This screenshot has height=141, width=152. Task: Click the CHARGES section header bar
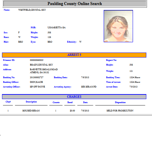tap(74, 97)
